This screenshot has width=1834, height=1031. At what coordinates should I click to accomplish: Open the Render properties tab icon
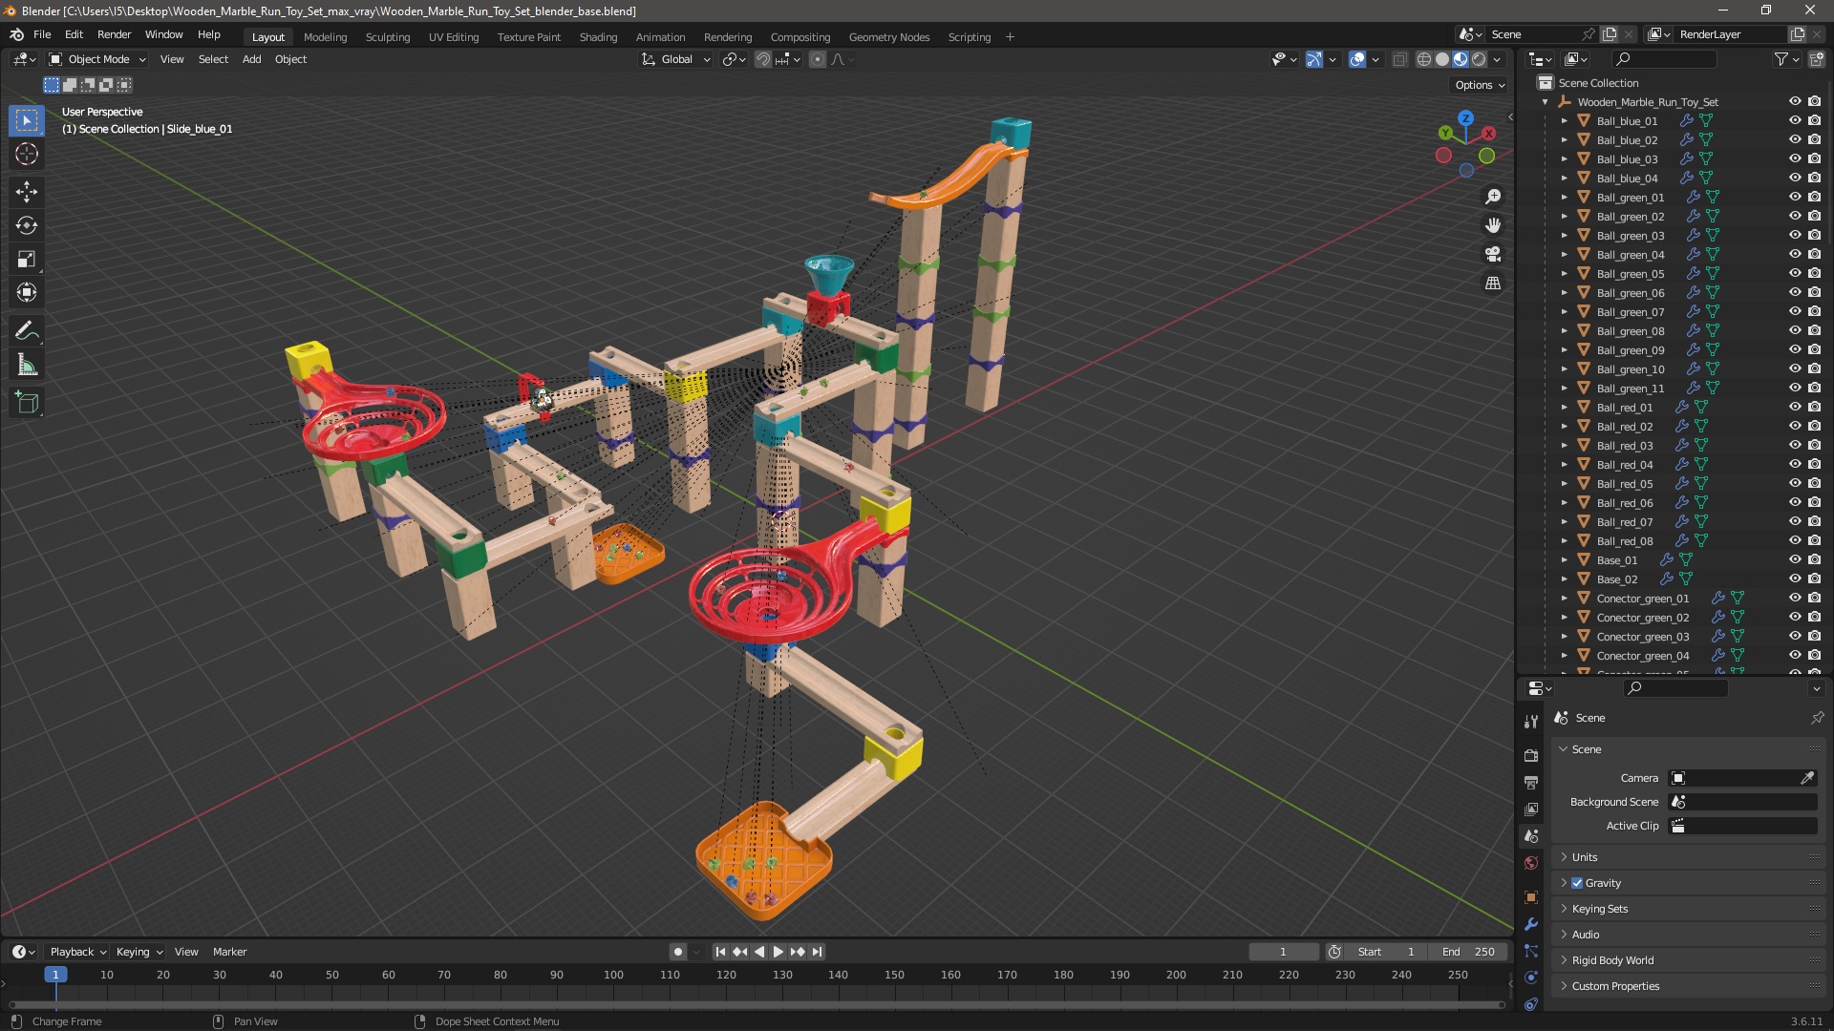(x=1531, y=755)
